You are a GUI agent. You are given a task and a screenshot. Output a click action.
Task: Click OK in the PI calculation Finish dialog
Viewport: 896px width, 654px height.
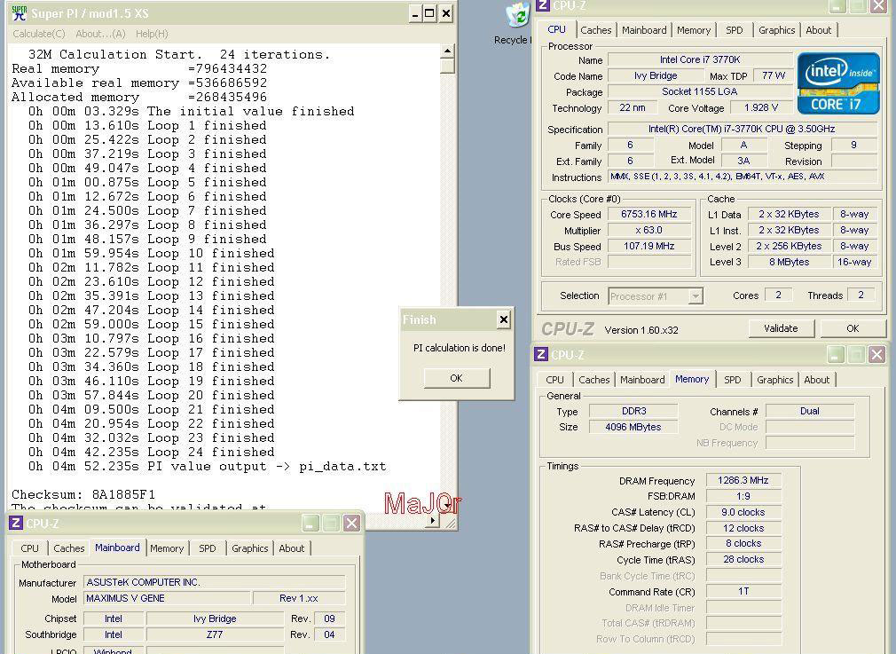[457, 378]
